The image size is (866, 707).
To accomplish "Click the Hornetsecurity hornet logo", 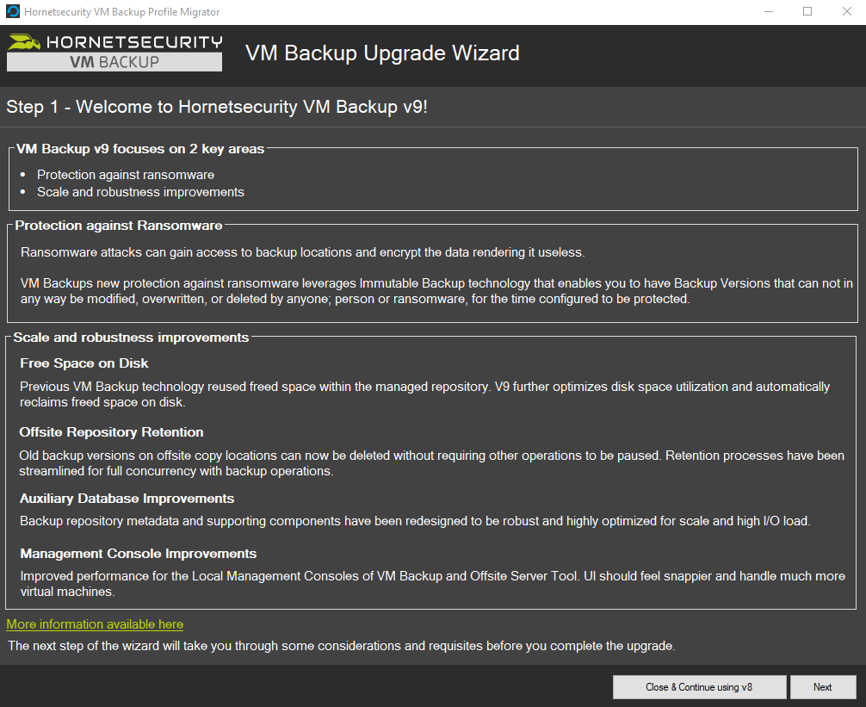I will [25, 42].
